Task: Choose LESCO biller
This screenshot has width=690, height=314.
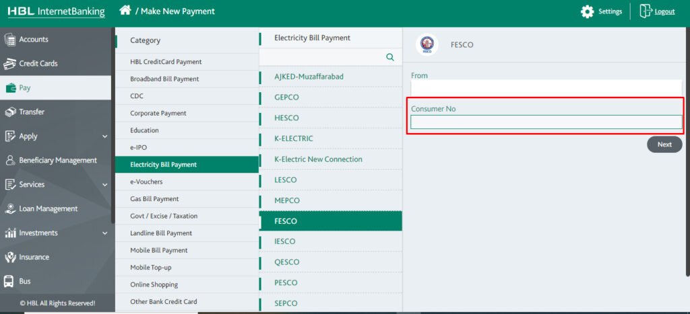Action: point(330,180)
